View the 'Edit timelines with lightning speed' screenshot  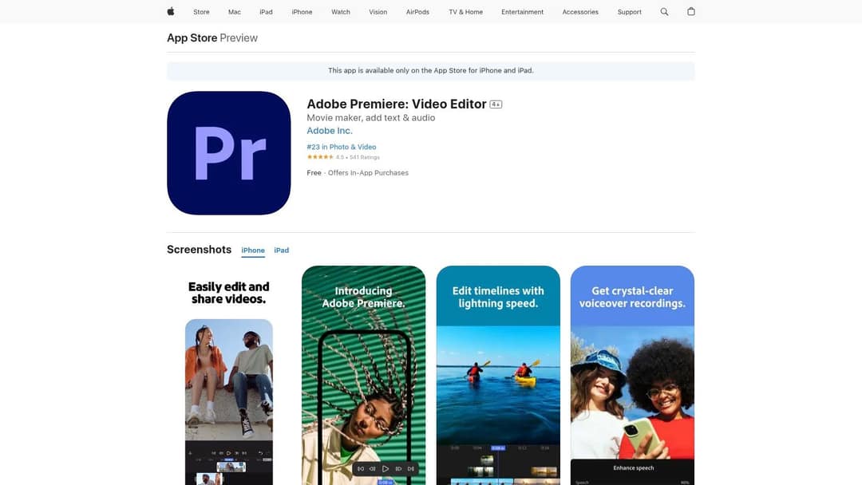click(x=498, y=375)
